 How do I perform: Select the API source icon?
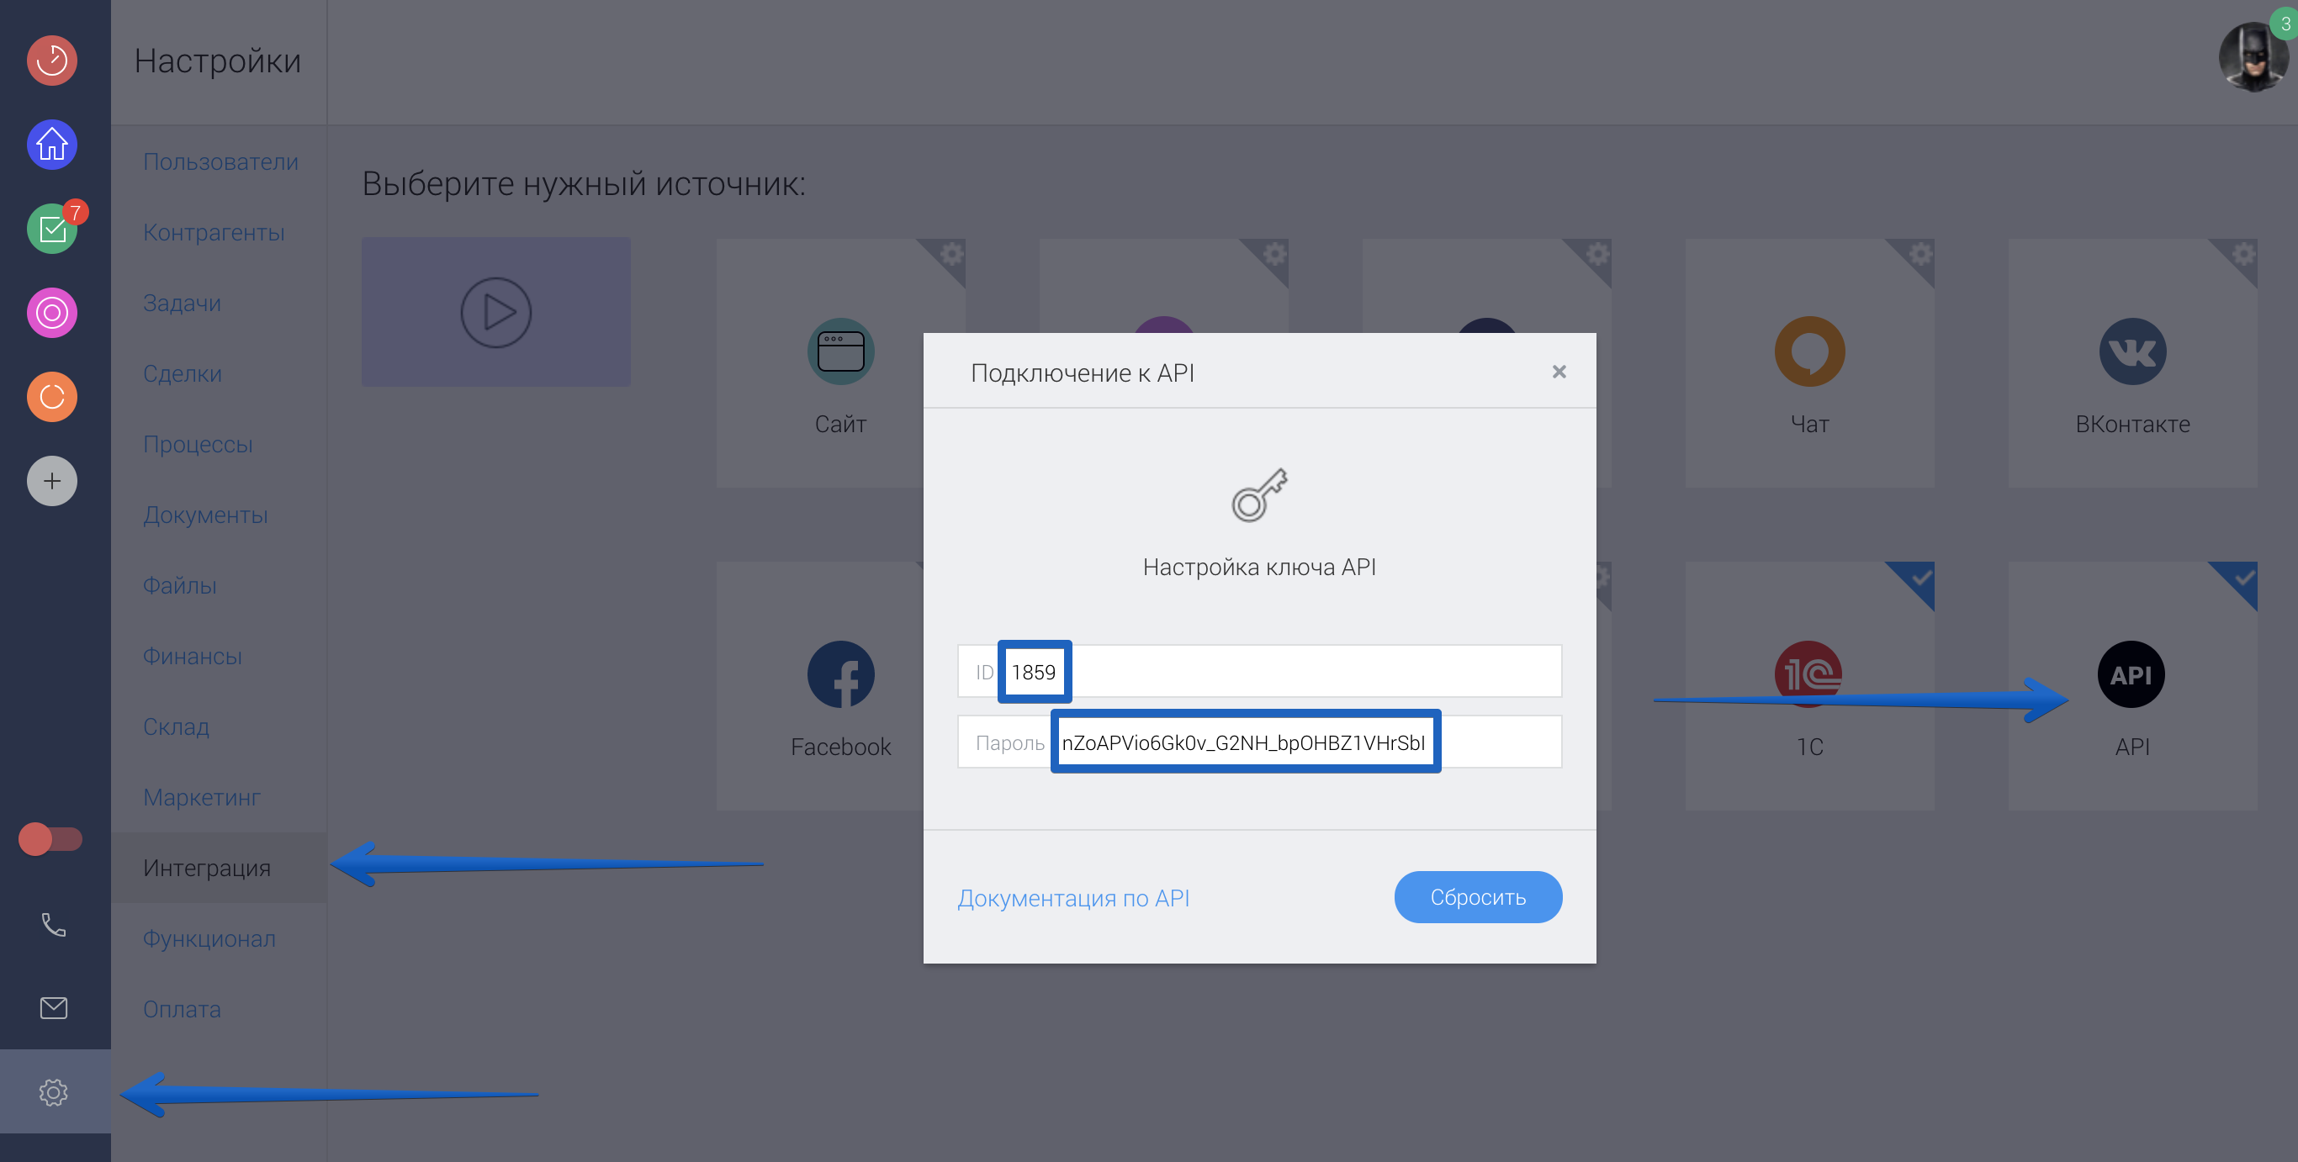tap(2131, 674)
